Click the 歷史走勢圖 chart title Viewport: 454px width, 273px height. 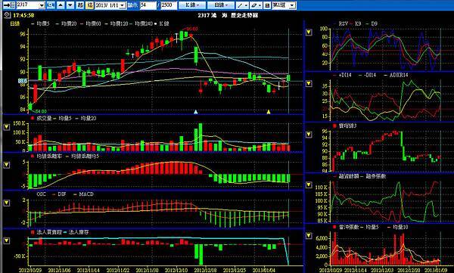click(x=244, y=15)
